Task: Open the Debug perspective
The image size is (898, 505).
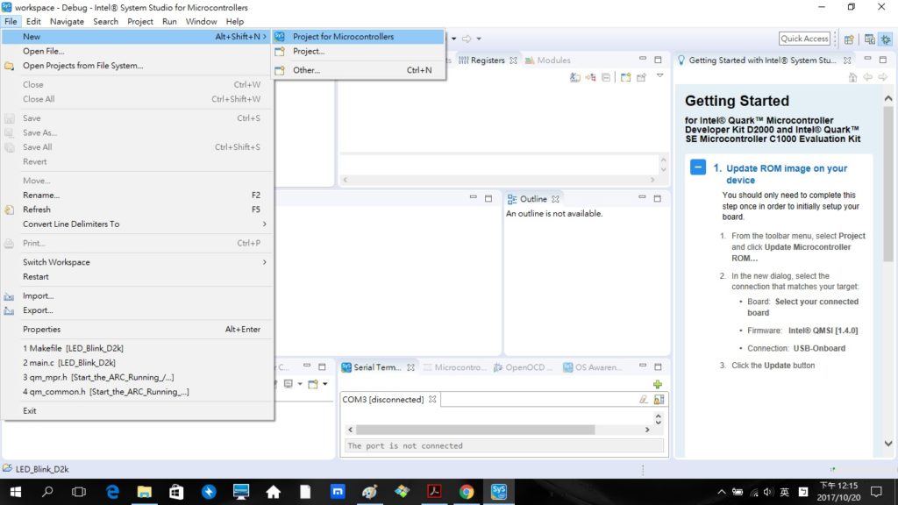Action: click(886, 39)
